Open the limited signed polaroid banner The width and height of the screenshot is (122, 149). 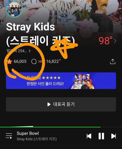[x=61, y=81]
